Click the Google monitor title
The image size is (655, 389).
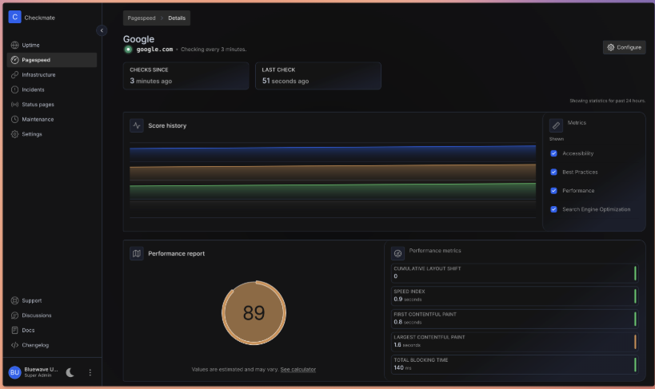click(138, 39)
